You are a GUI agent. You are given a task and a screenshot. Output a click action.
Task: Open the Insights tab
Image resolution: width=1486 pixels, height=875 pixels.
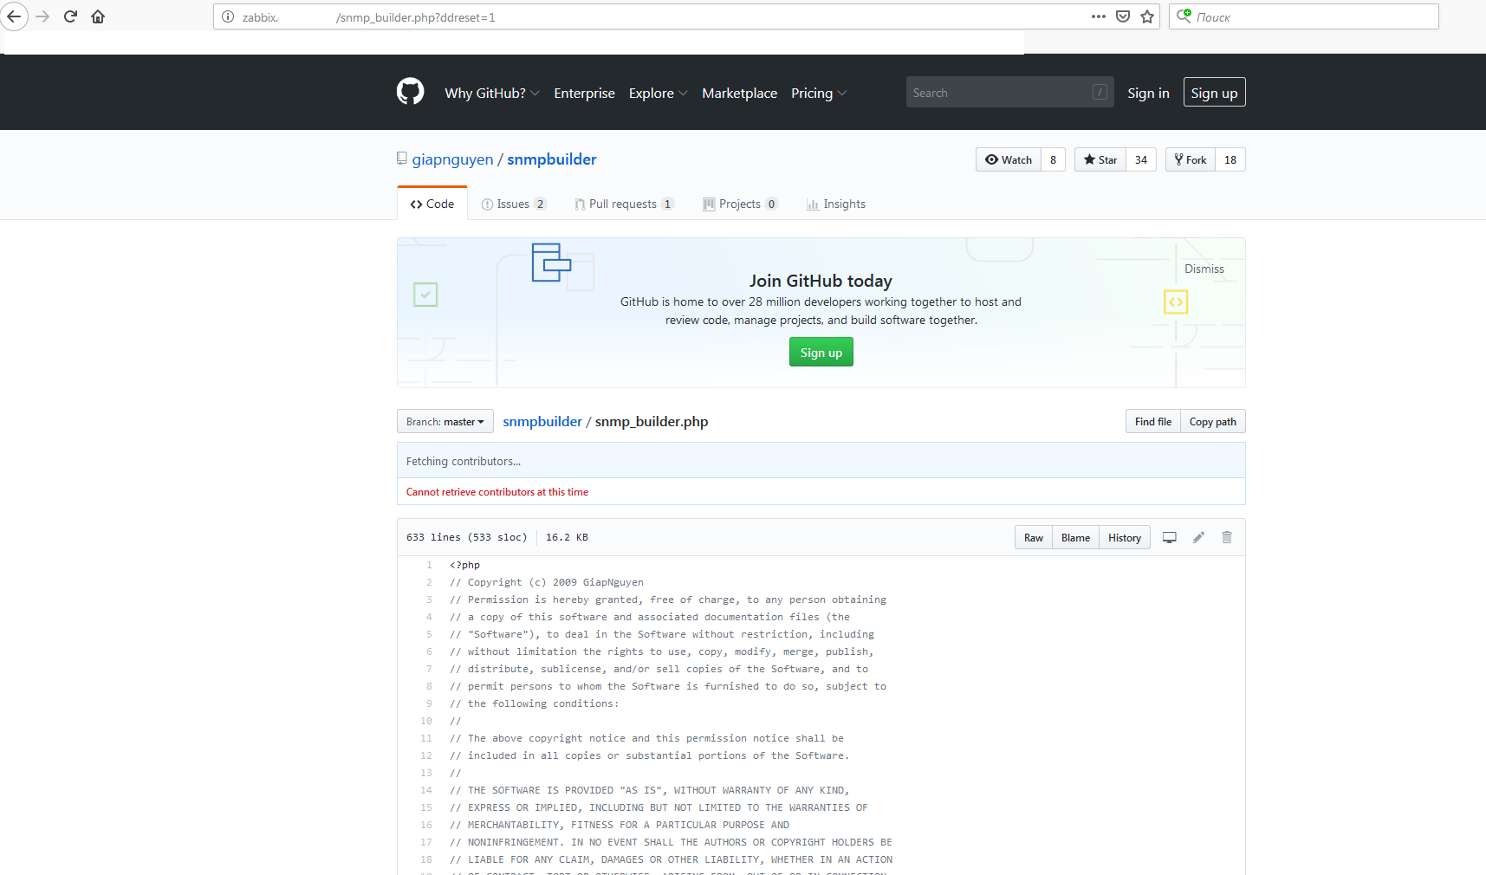pos(836,204)
